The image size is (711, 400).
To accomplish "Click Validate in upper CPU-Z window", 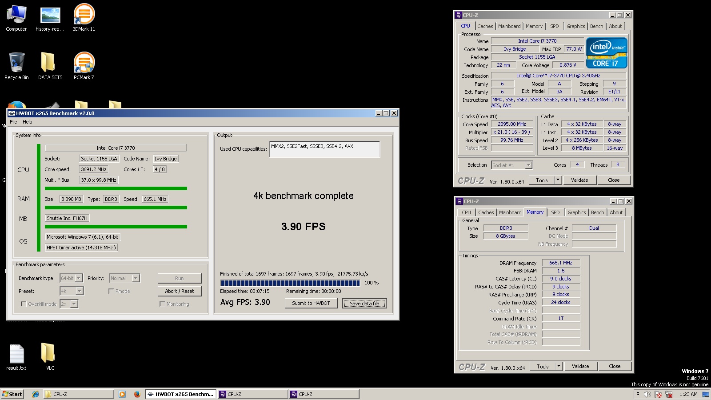I will pos(579,180).
